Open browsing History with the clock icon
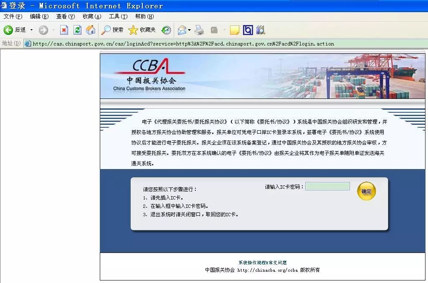The height and width of the screenshot is (283, 428). 166,30
